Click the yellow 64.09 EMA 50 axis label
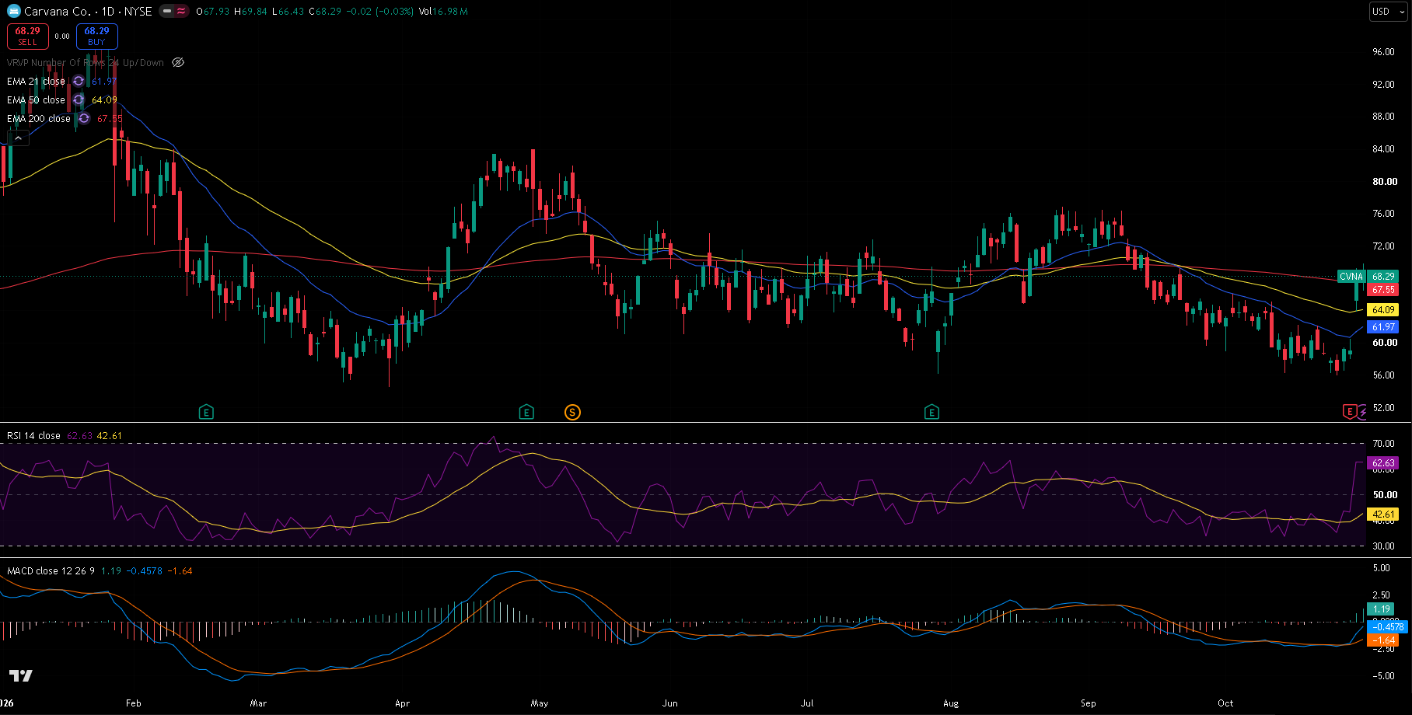1412x715 pixels. 1383,309
